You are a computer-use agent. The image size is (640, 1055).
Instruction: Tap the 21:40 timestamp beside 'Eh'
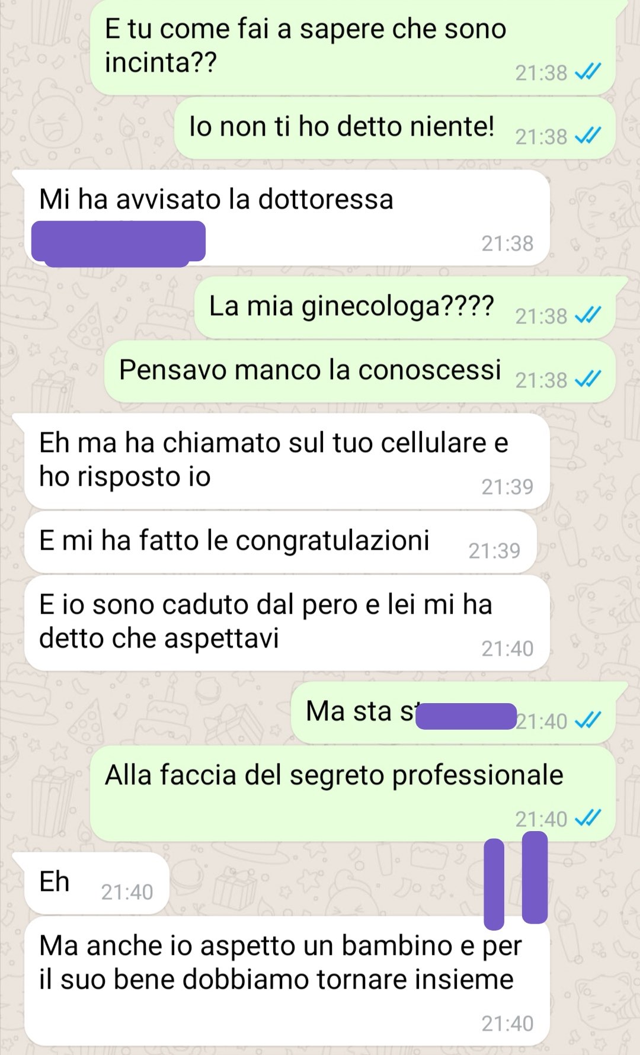pos(127,892)
